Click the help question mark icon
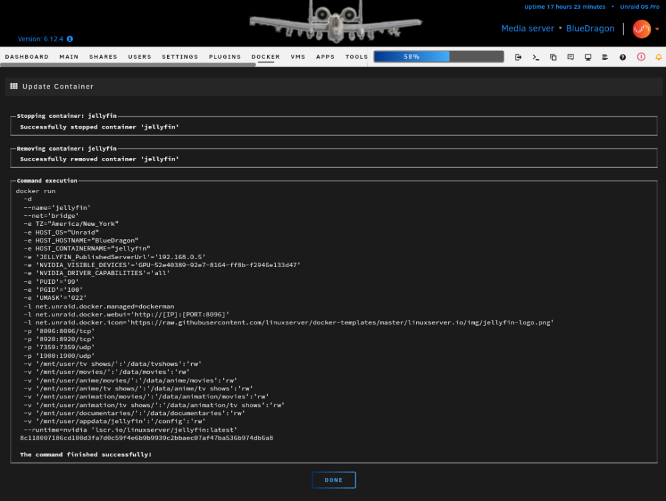The image size is (666, 501). 623,57
